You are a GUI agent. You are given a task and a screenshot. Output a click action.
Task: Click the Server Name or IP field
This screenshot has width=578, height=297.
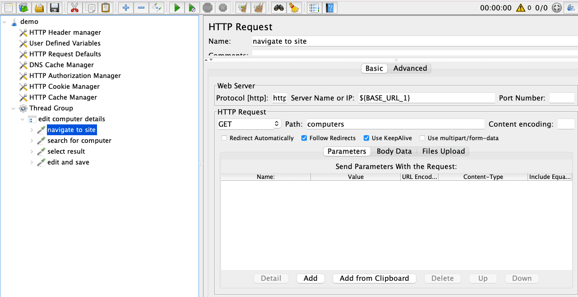click(426, 98)
